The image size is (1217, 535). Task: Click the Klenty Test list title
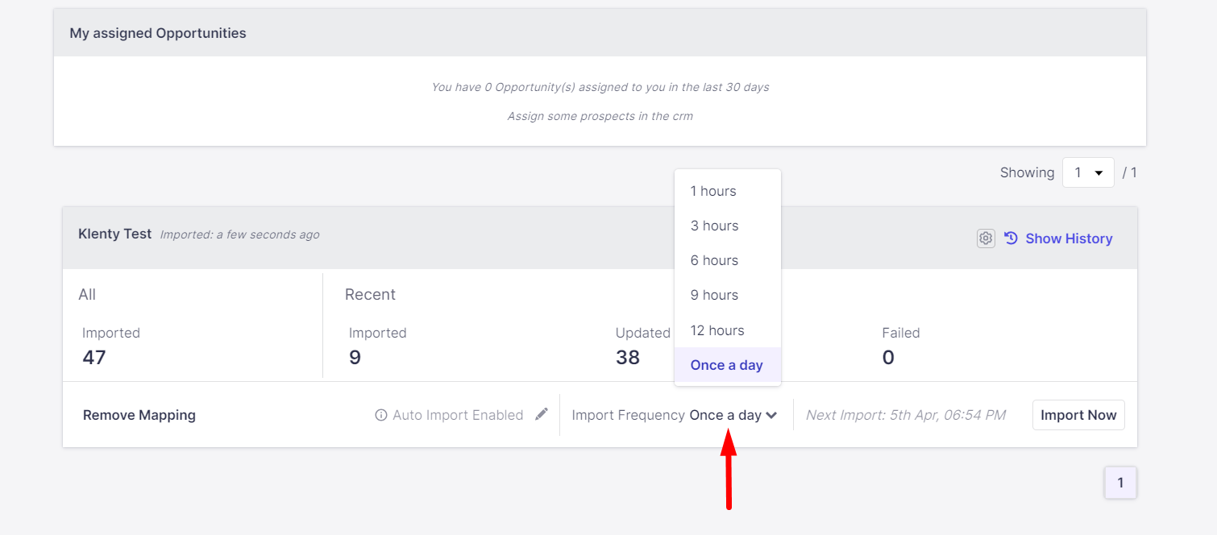click(x=114, y=234)
